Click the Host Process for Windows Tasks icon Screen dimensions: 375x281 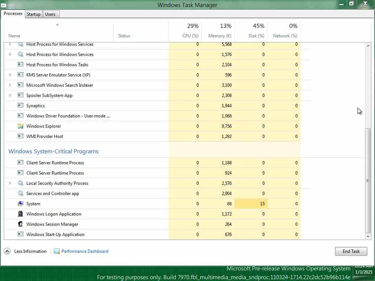coord(21,64)
